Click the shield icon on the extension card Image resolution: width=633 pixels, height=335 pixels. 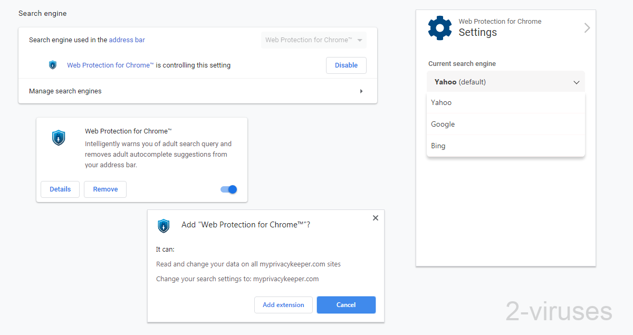(59, 138)
